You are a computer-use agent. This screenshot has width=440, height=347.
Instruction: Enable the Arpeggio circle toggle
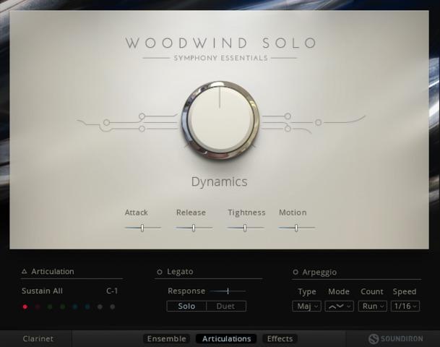[x=296, y=272]
